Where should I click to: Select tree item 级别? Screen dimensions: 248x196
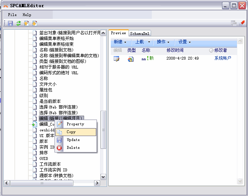43,96
